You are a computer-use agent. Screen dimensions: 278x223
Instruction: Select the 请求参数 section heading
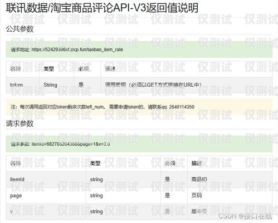click(19, 123)
